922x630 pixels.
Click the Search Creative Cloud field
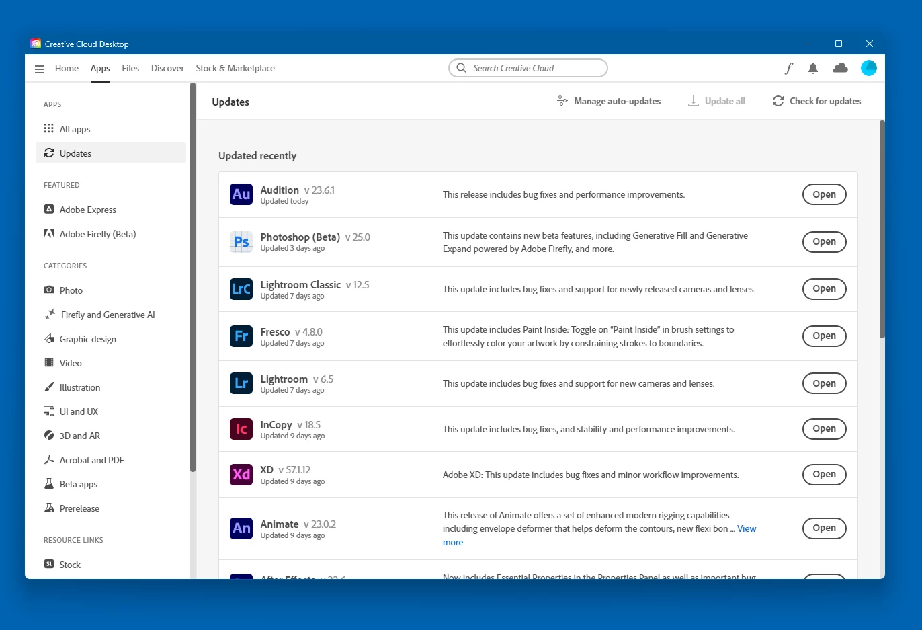528,68
